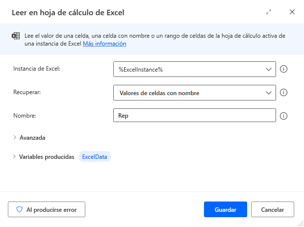This screenshot has width=304, height=227.
Task: Close the Leer en hoja de cálculo dialog
Action: click(x=292, y=12)
